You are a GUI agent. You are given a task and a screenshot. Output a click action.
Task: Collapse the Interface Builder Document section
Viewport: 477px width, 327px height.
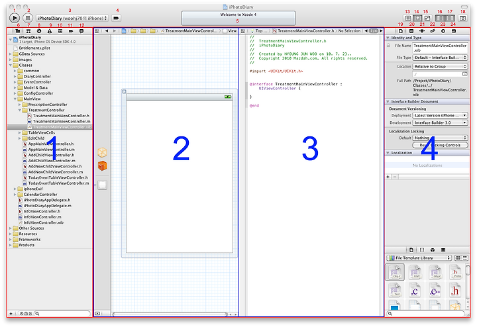coord(388,101)
